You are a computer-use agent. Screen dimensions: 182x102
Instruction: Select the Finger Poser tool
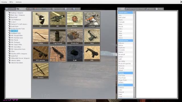click(125, 80)
